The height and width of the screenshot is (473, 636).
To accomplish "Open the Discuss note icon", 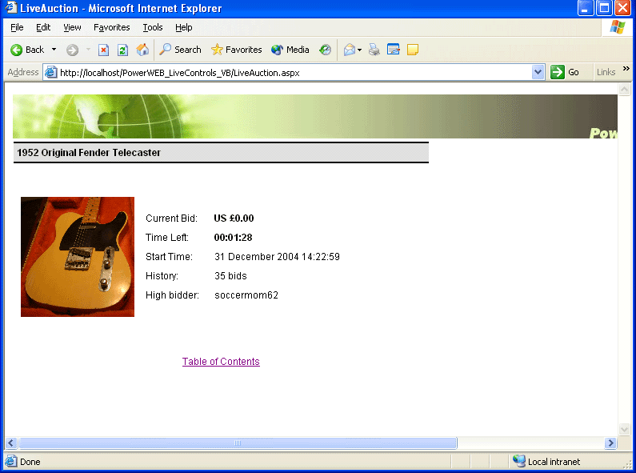I will (413, 50).
